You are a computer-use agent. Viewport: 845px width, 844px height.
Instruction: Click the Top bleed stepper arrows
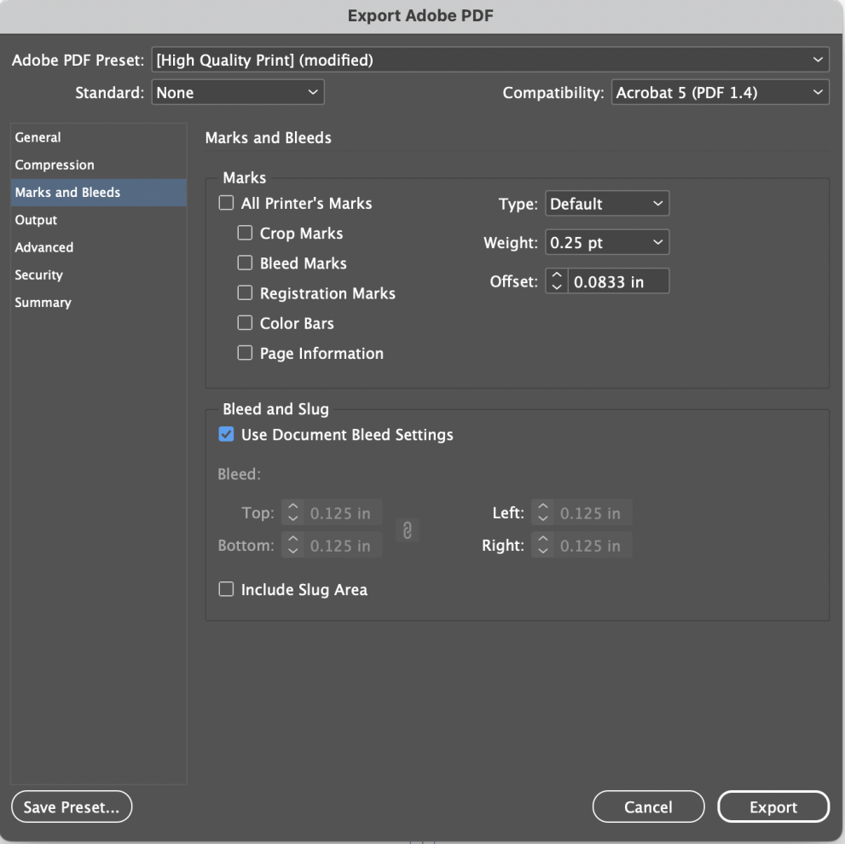[292, 512]
